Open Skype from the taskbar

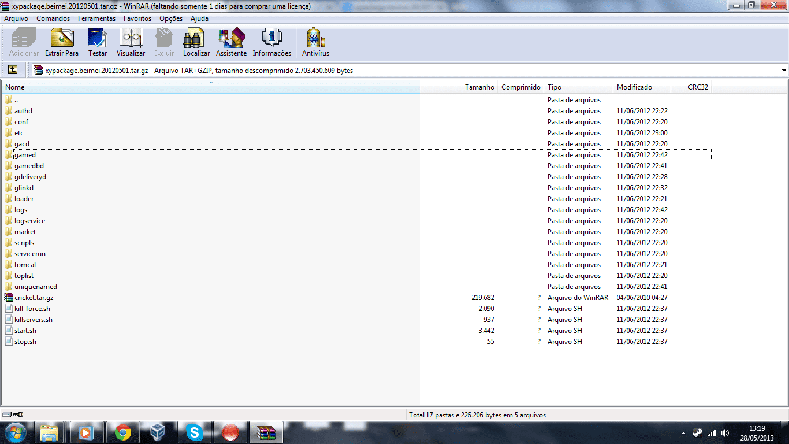click(195, 432)
